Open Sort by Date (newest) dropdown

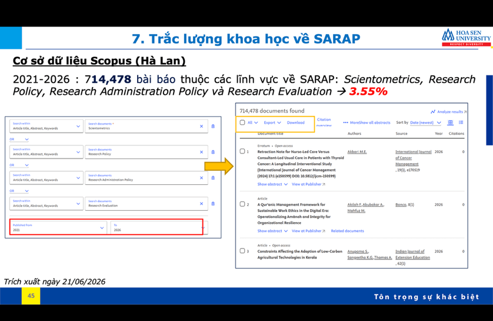coord(425,123)
